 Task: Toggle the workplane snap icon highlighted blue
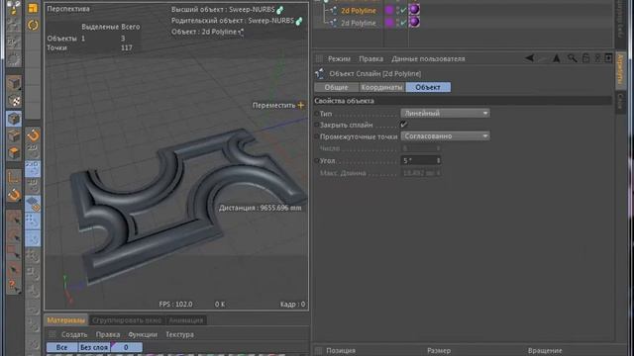click(x=33, y=204)
